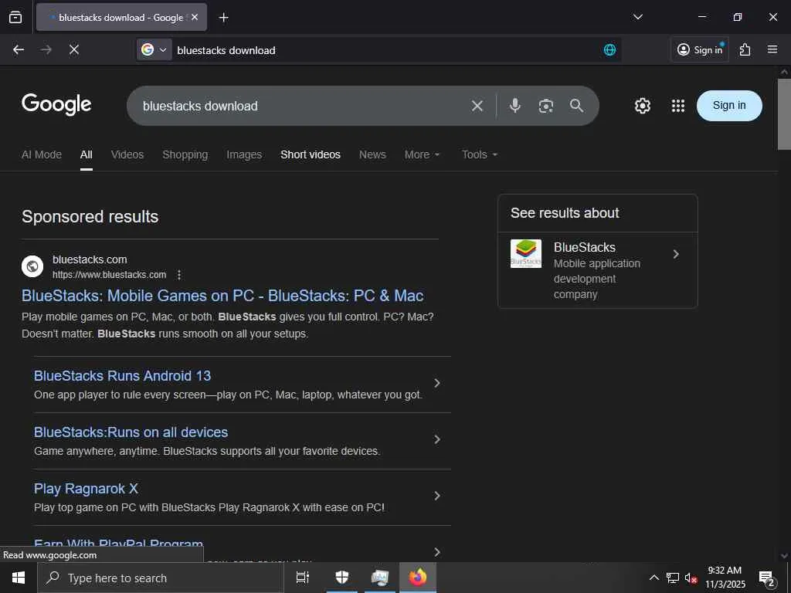Open the Windows Start menu

(x=19, y=578)
